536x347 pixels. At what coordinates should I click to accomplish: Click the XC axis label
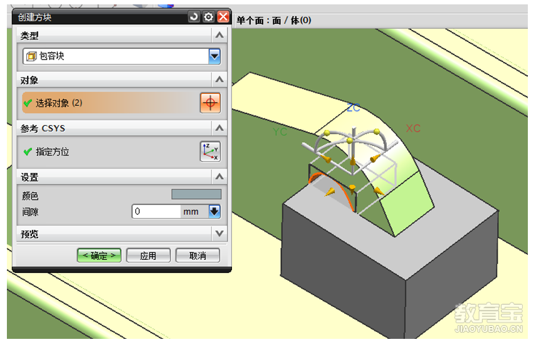413,128
